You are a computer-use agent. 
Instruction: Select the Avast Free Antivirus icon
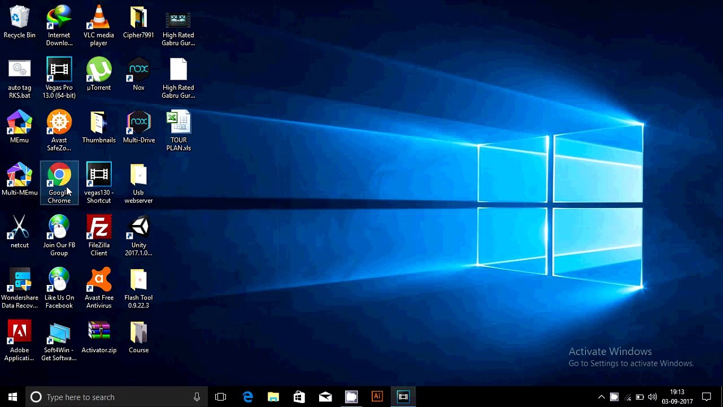[x=99, y=289]
